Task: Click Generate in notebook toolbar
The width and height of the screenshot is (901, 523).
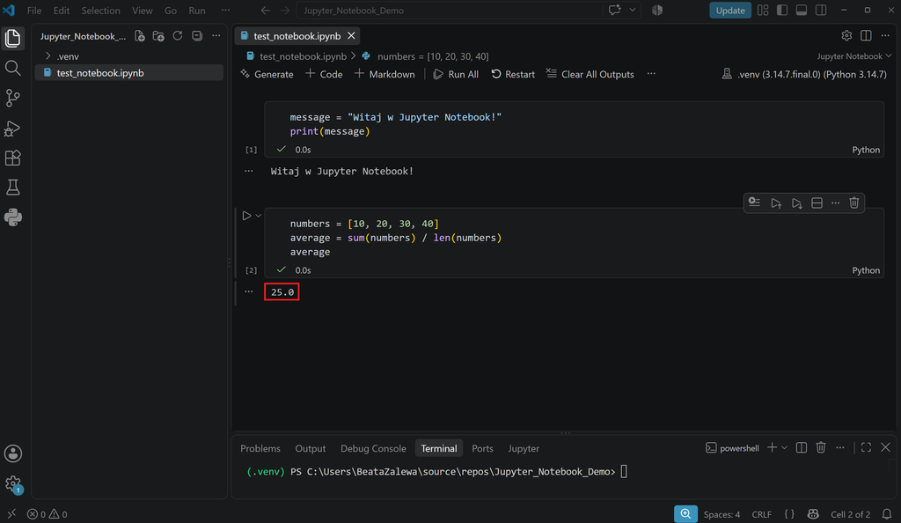Action: click(267, 74)
